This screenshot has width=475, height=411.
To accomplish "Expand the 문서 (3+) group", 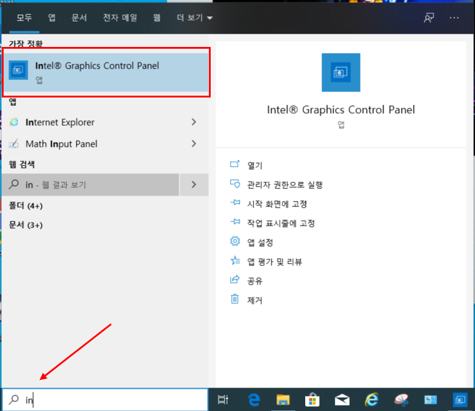I will (26, 225).
